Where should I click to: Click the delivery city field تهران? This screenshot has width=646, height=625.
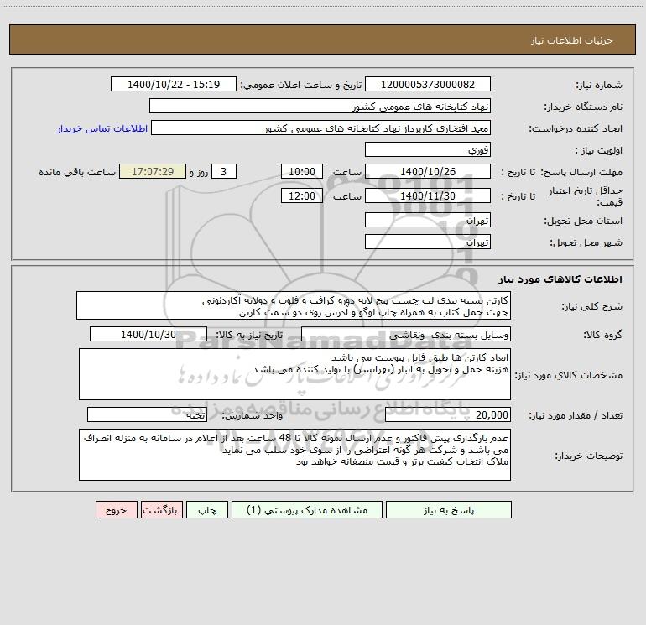428,242
